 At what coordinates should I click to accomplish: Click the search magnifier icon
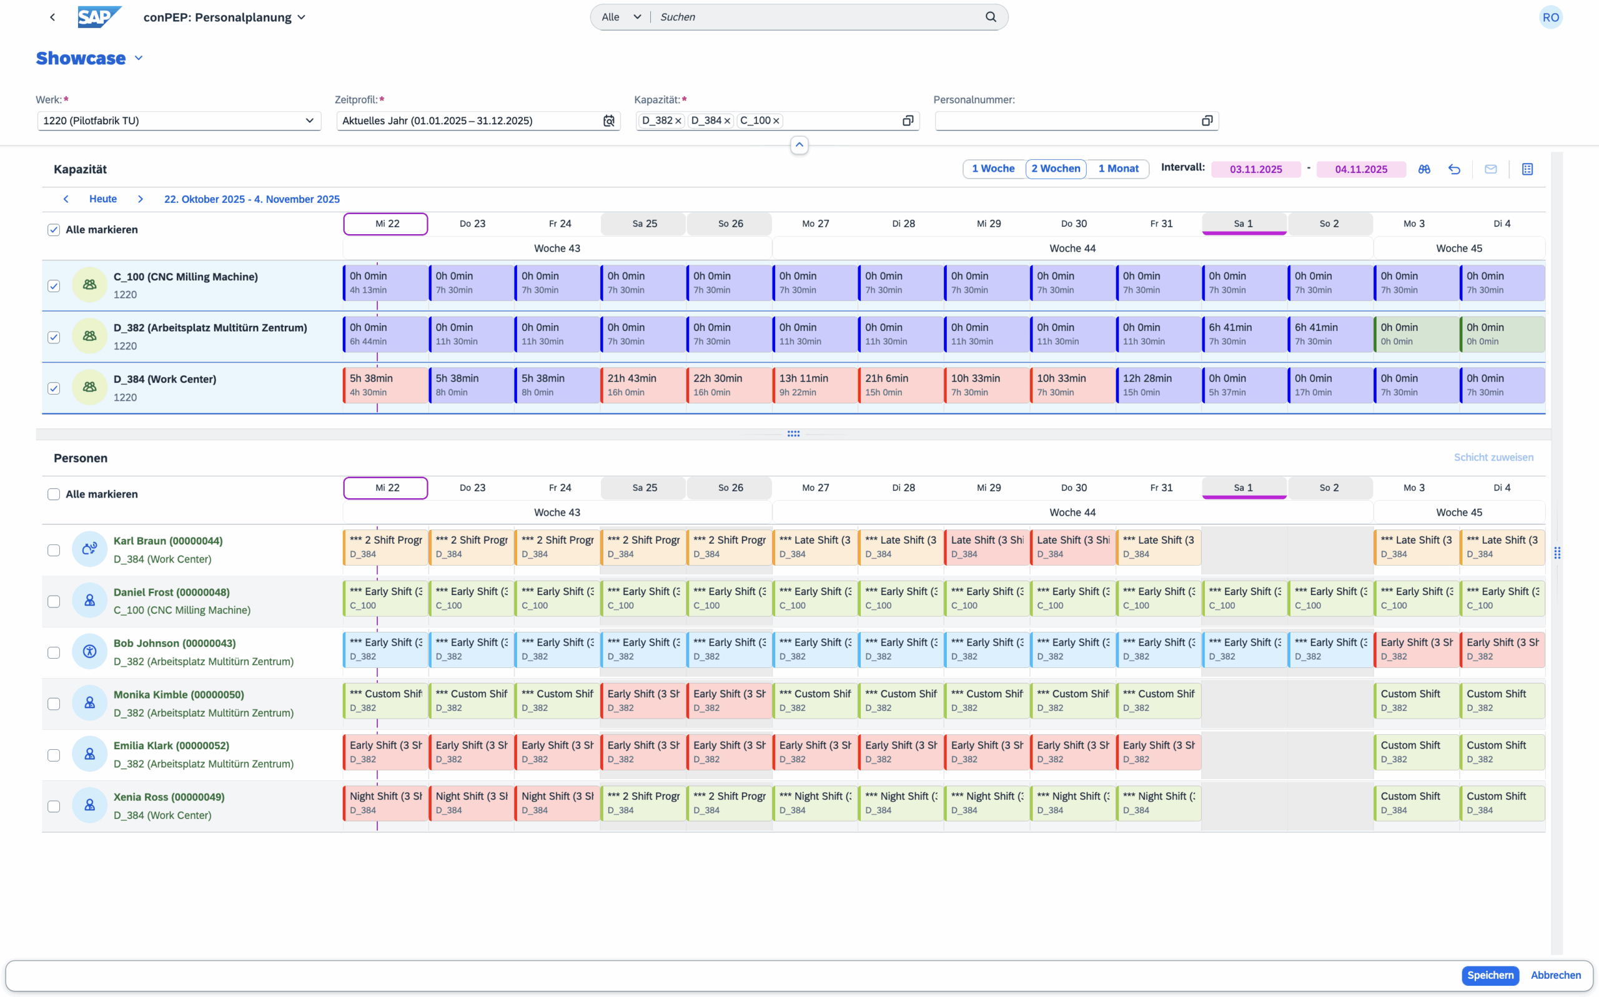(990, 17)
